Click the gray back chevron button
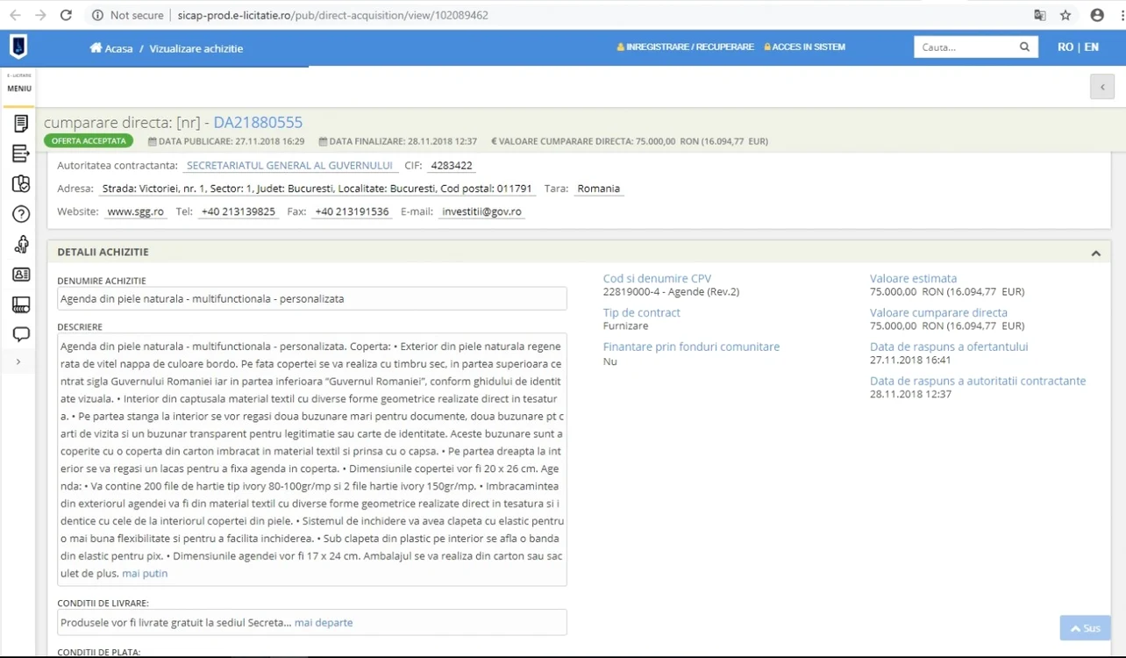Image resolution: width=1126 pixels, height=658 pixels. coord(1102,86)
